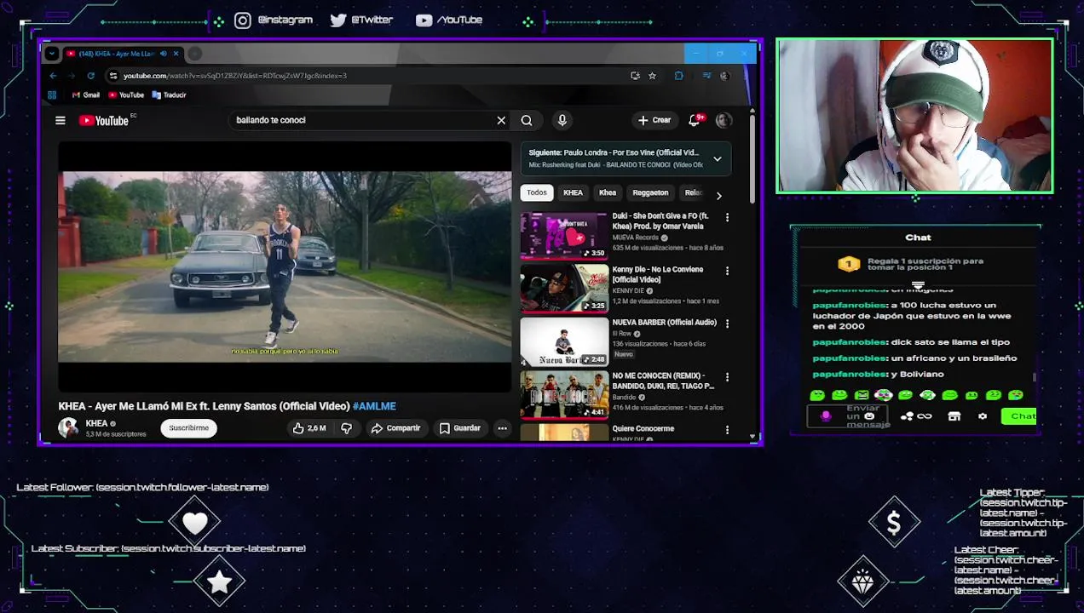The image size is (1084, 613).
Task: Open more actions for the KHEA video
Action: [x=502, y=428]
